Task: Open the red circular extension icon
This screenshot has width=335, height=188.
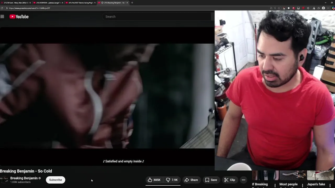Action: point(293,8)
